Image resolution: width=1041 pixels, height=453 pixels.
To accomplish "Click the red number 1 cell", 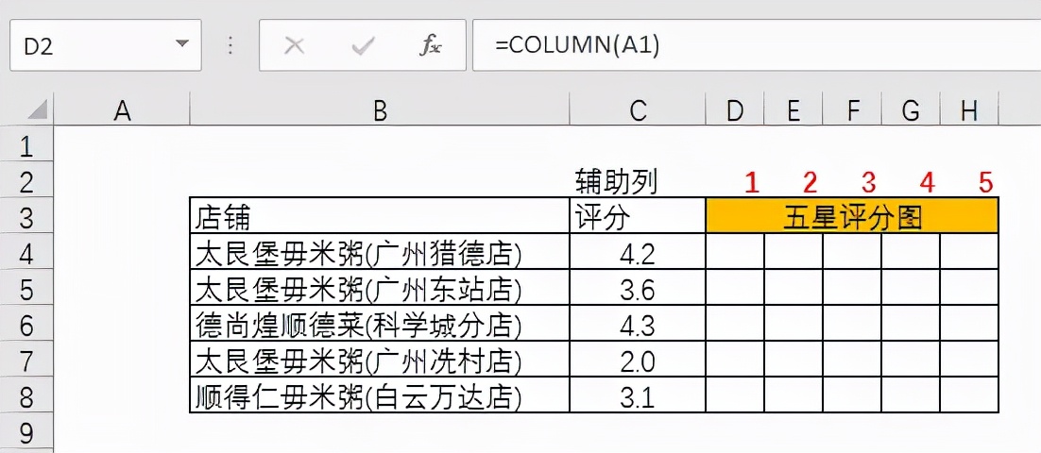I will pos(734,180).
